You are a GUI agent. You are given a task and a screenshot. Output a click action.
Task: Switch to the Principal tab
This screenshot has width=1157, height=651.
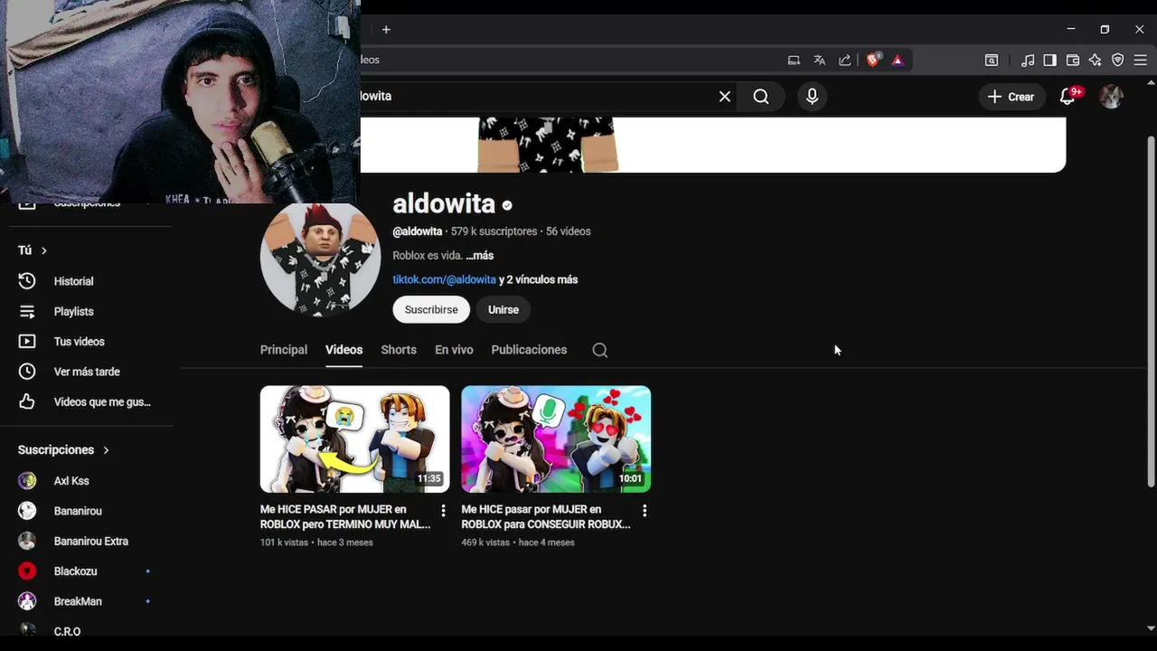click(x=284, y=350)
